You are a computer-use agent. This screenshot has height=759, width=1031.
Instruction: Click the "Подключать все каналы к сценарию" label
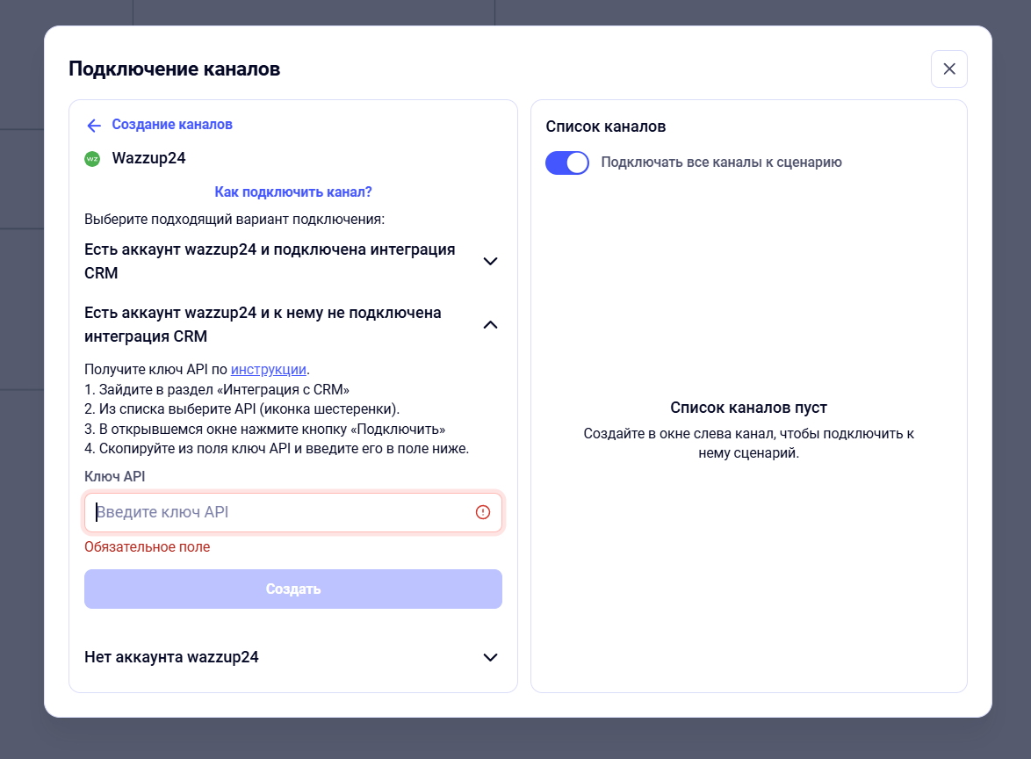point(721,163)
